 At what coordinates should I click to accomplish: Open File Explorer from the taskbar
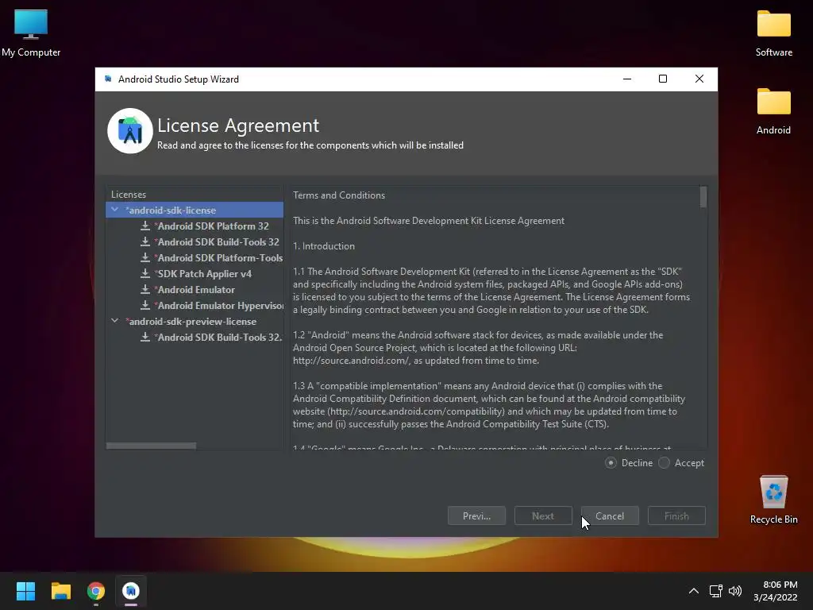coord(60,591)
